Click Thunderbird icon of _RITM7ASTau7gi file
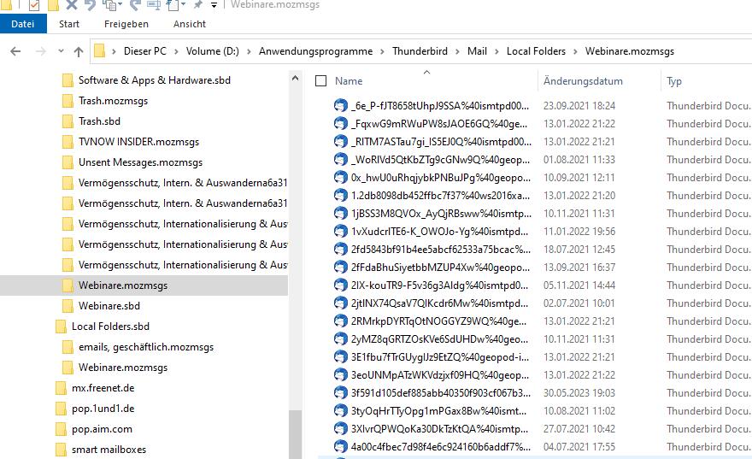752x459 pixels. coord(340,142)
